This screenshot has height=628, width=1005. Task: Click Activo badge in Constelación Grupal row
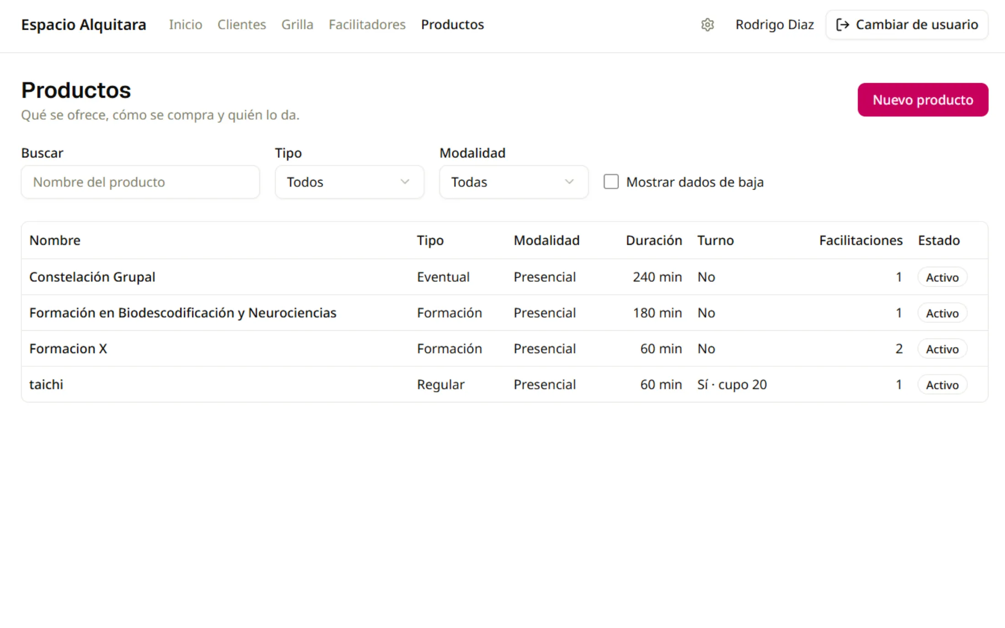942,277
